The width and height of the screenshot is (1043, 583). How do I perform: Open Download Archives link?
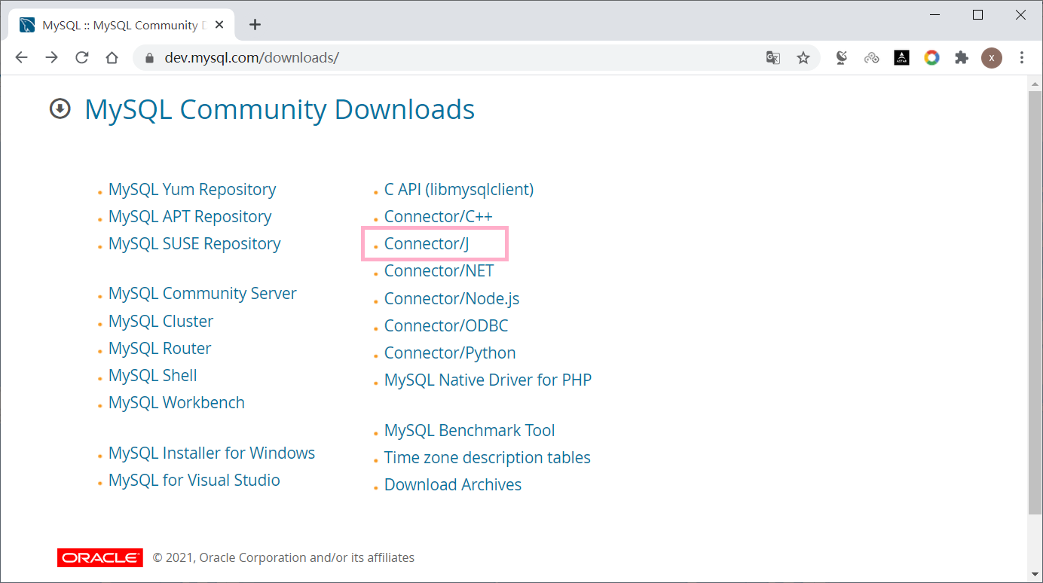point(453,484)
